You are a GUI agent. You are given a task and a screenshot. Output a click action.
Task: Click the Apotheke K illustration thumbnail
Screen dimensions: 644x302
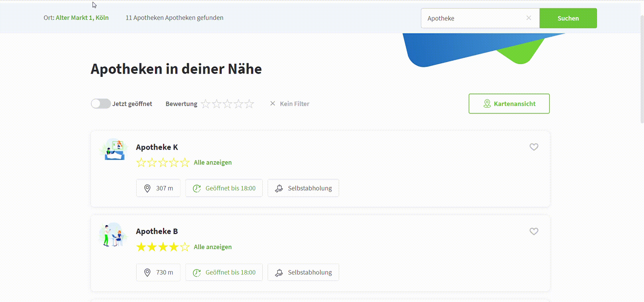[x=114, y=150]
